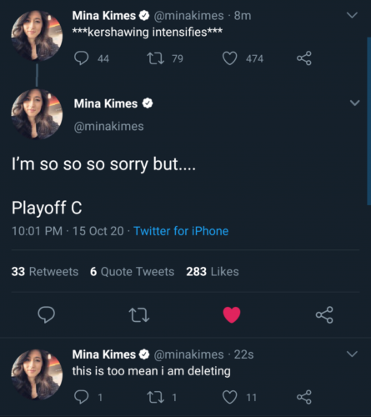Share the kershawing intensifies tweet
371x417 pixels.
tap(304, 58)
